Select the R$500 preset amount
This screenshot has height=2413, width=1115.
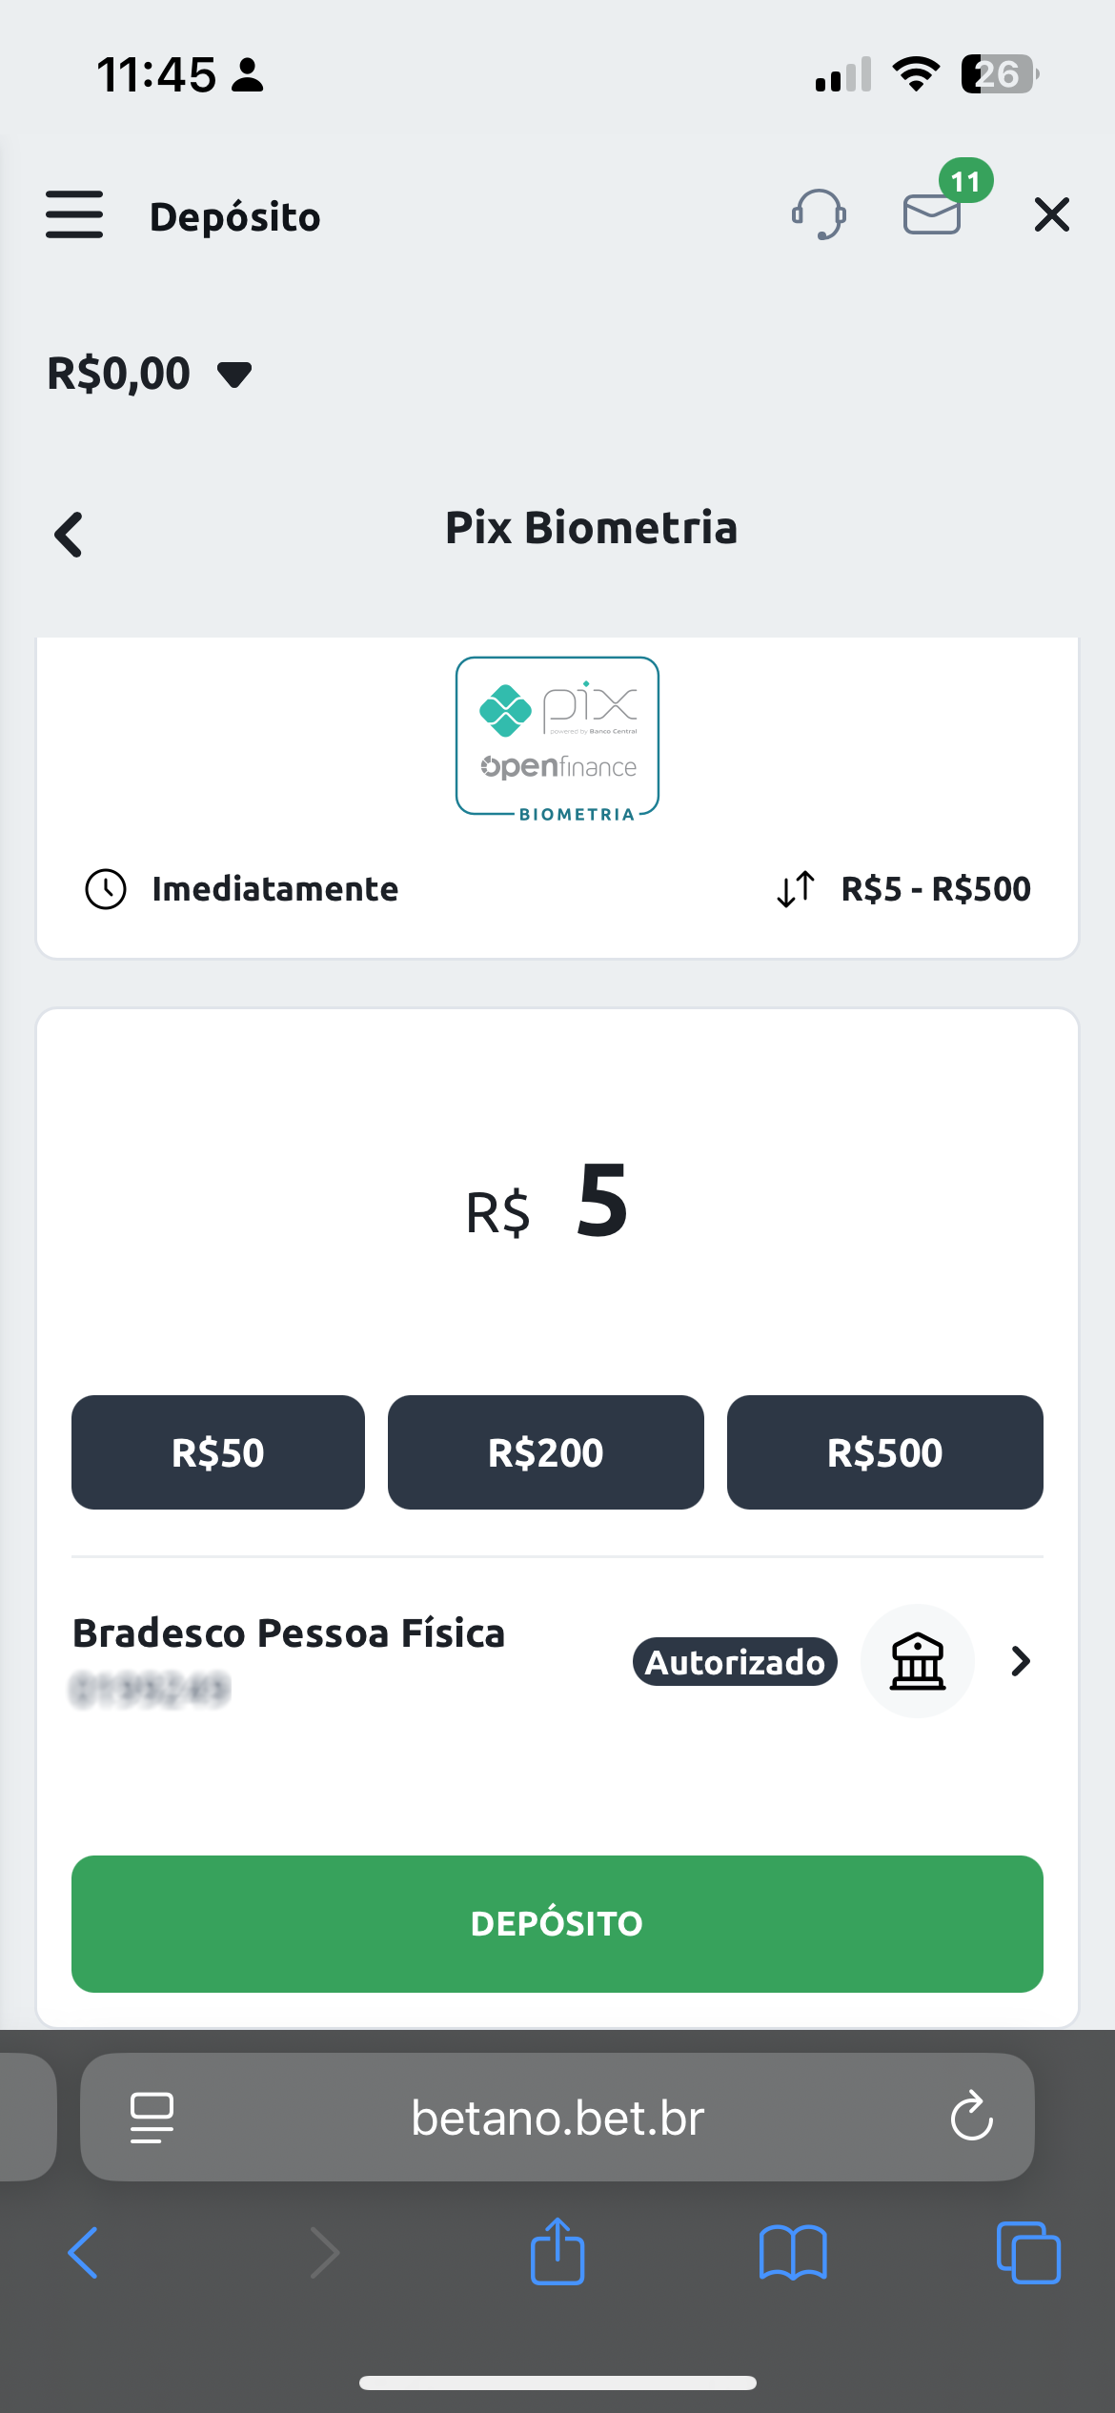(885, 1452)
